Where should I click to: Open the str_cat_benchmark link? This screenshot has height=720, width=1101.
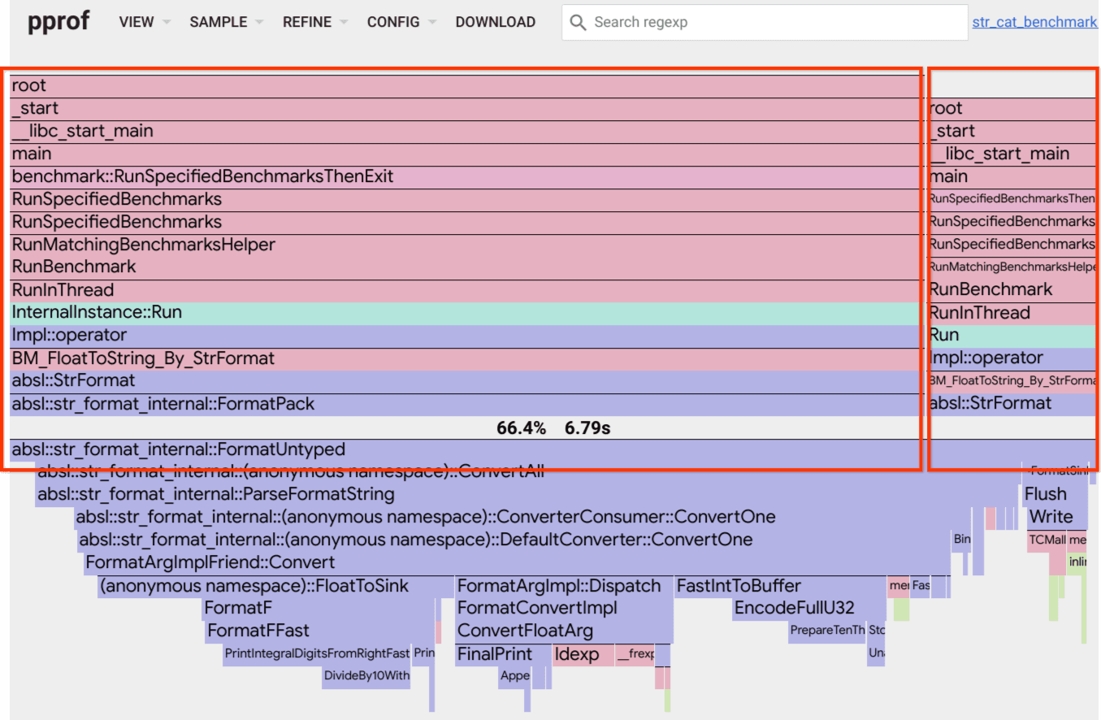(x=1034, y=23)
